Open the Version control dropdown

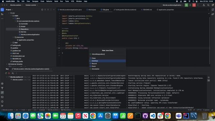point(32,5)
